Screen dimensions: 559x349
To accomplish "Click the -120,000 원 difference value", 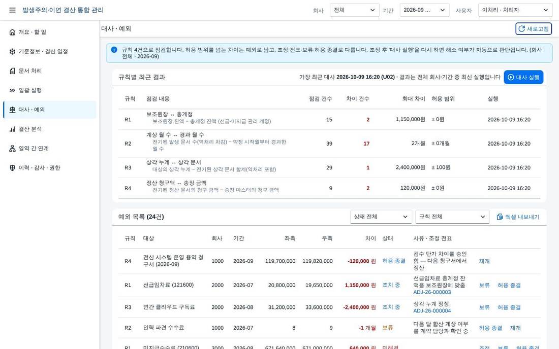I will point(361,261).
